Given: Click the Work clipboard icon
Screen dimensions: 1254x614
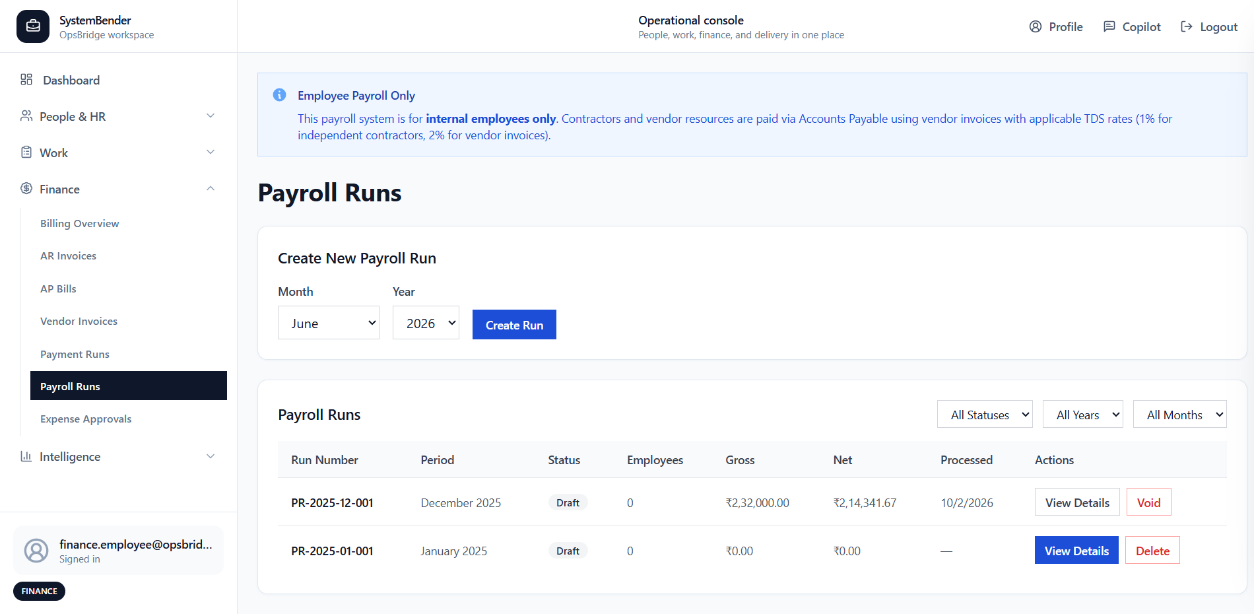Looking at the screenshot, I should coord(26,152).
